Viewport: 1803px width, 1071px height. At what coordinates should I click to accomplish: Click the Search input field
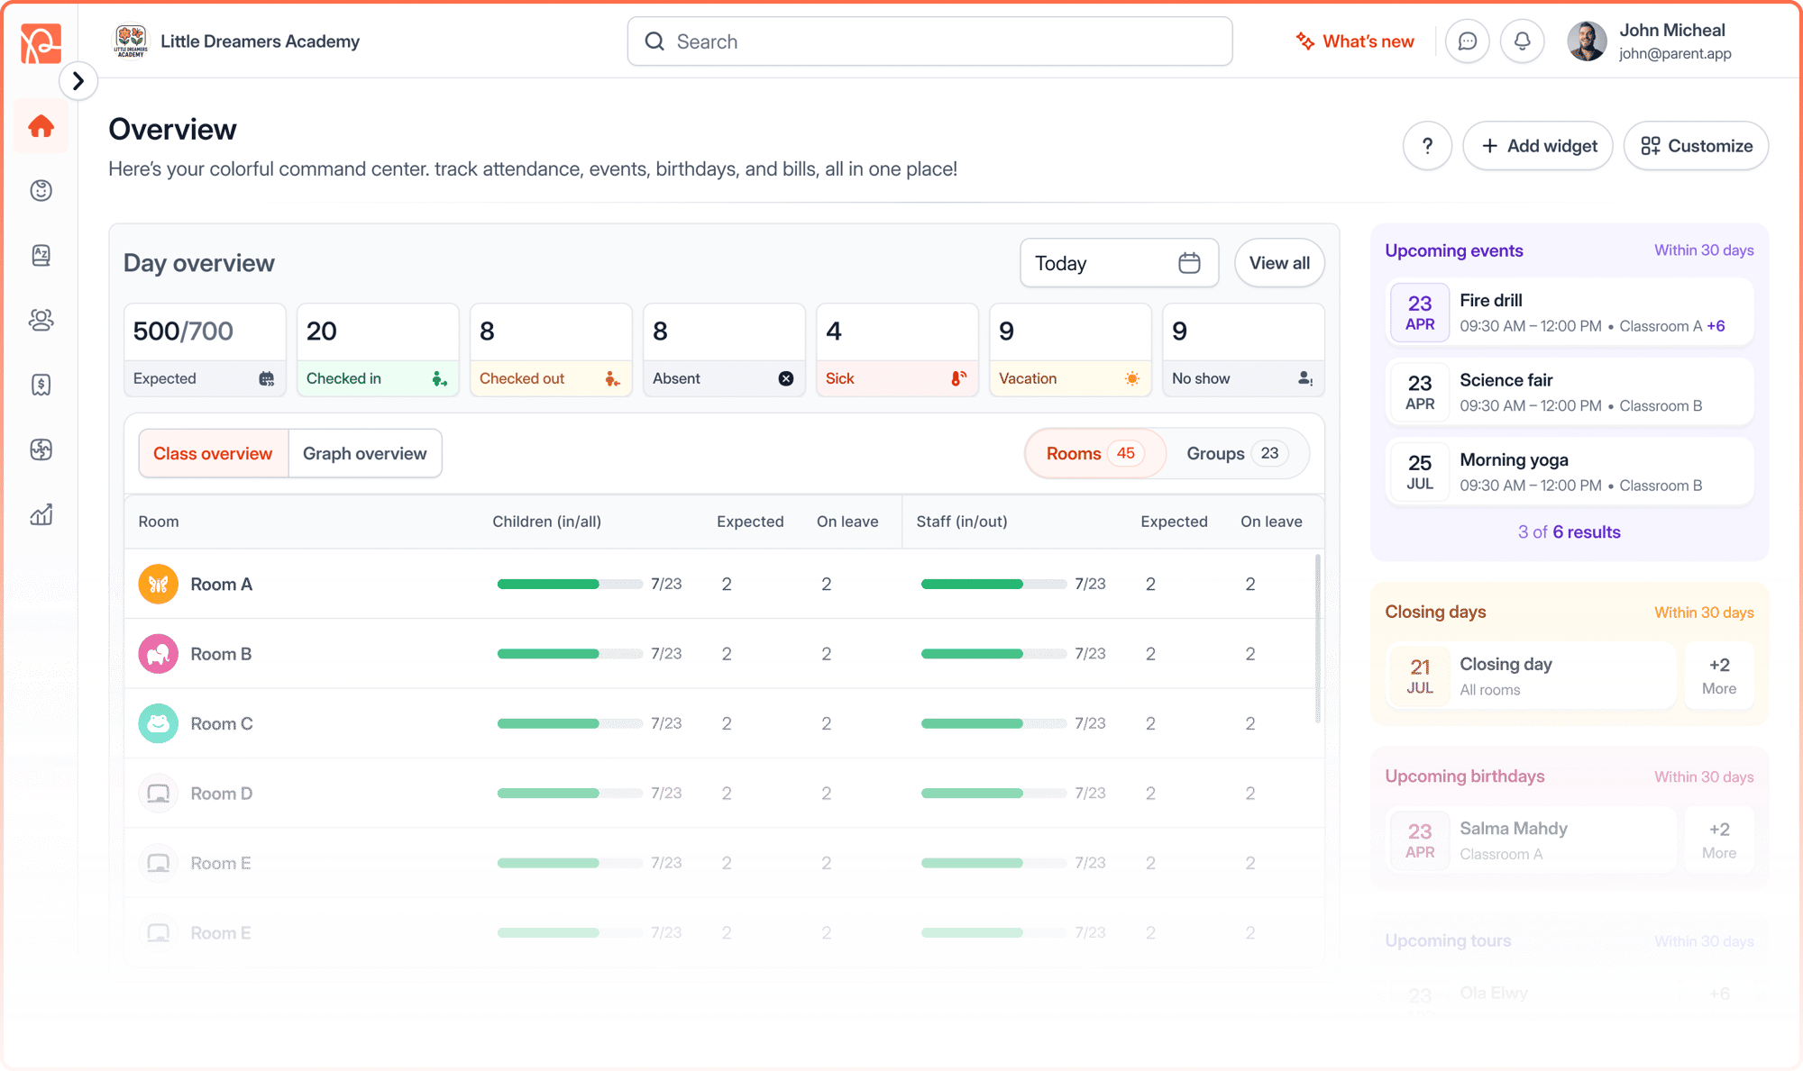[x=930, y=41]
